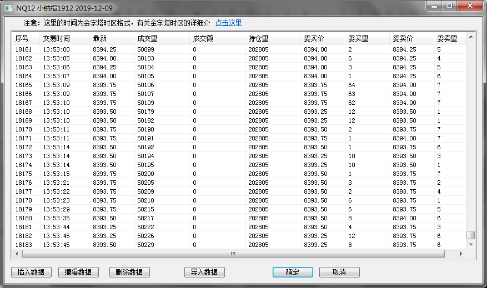The width and height of the screenshot is (487, 288).
Task: Select row with 序号 18180
Action: pos(239,218)
